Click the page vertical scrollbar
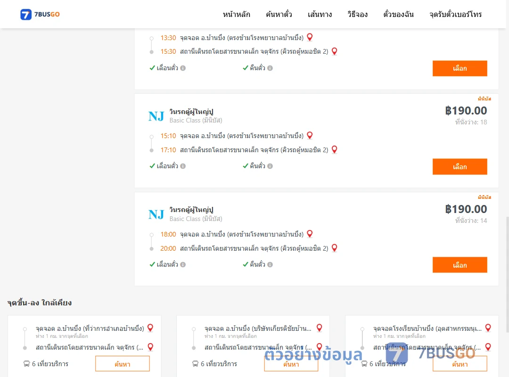The image size is (509, 377). click(x=508, y=274)
